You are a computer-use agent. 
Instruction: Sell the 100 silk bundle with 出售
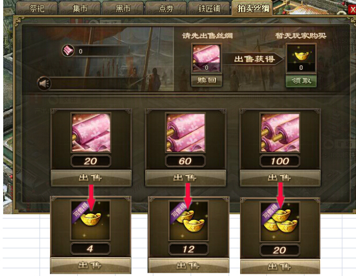(280, 178)
